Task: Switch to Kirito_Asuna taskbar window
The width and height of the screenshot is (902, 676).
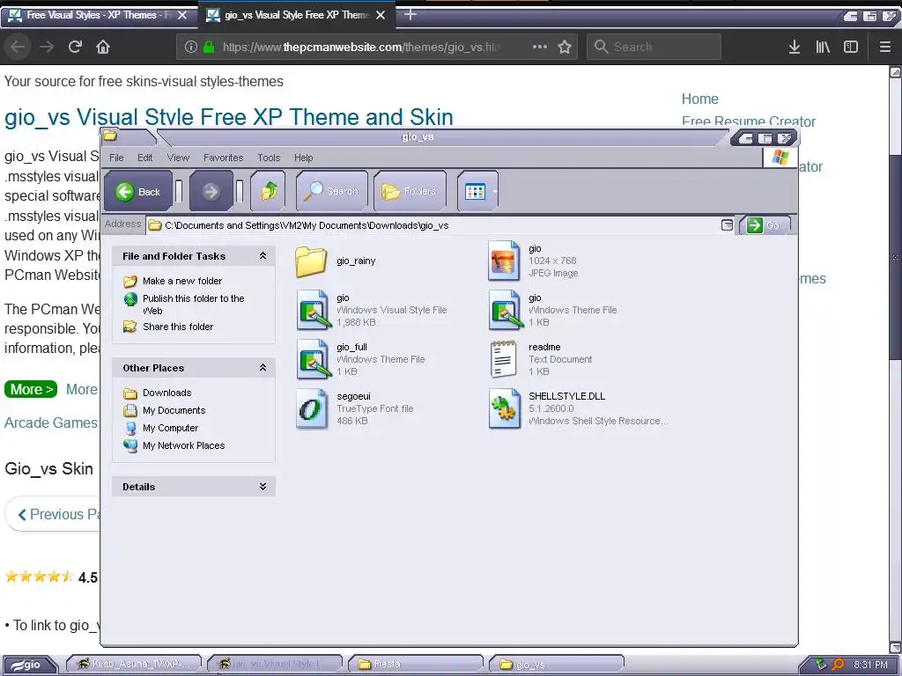Action: [x=134, y=664]
